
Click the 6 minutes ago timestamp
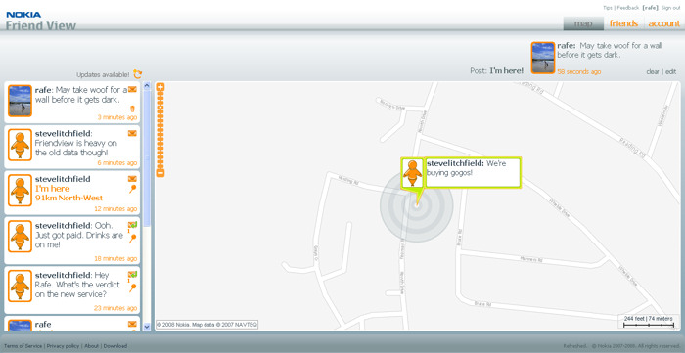117,162
